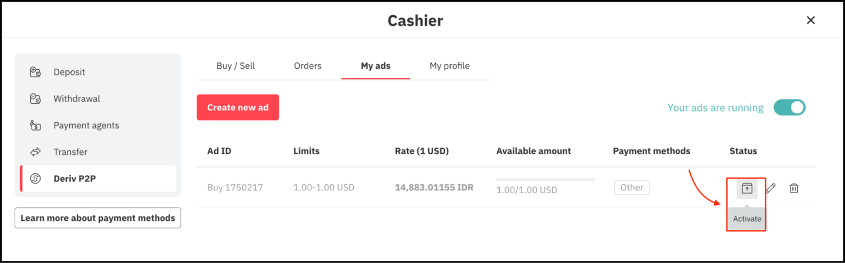Click the Withdrawal sidebar icon
The width and height of the screenshot is (845, 263).
click(35, 99)
